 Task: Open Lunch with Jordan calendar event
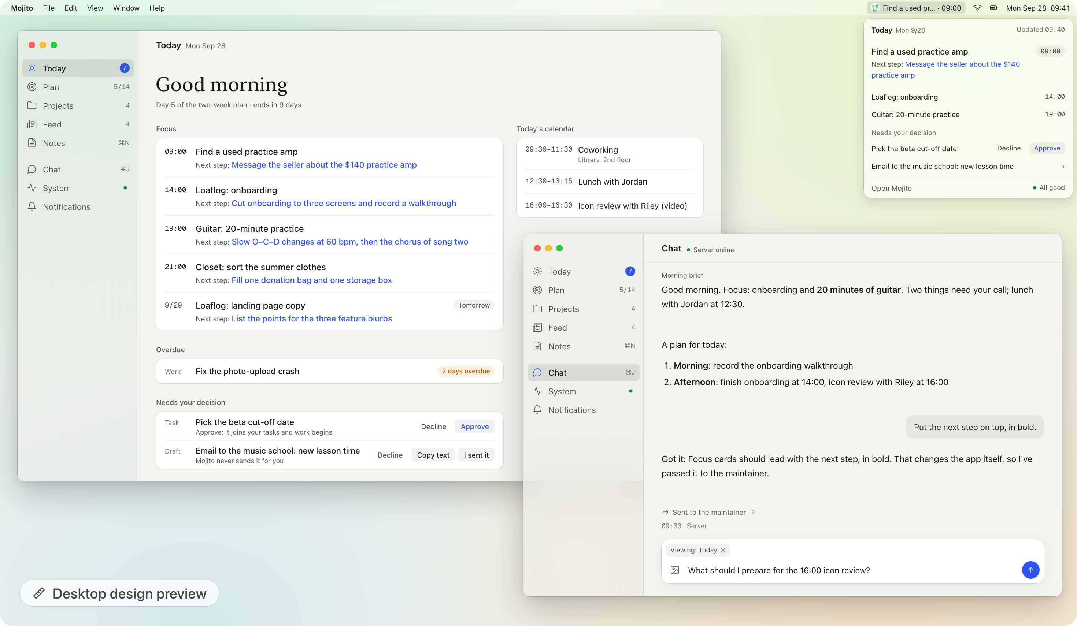(x=610, y=182)
